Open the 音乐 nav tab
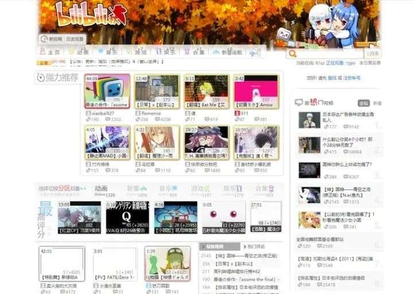The width and height of the screenshot is (413, 294). coord(108,52)
